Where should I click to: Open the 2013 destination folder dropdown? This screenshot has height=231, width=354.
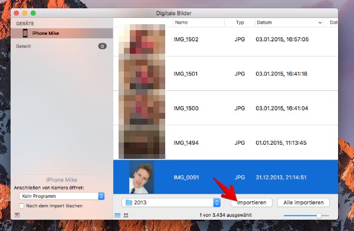171,203
